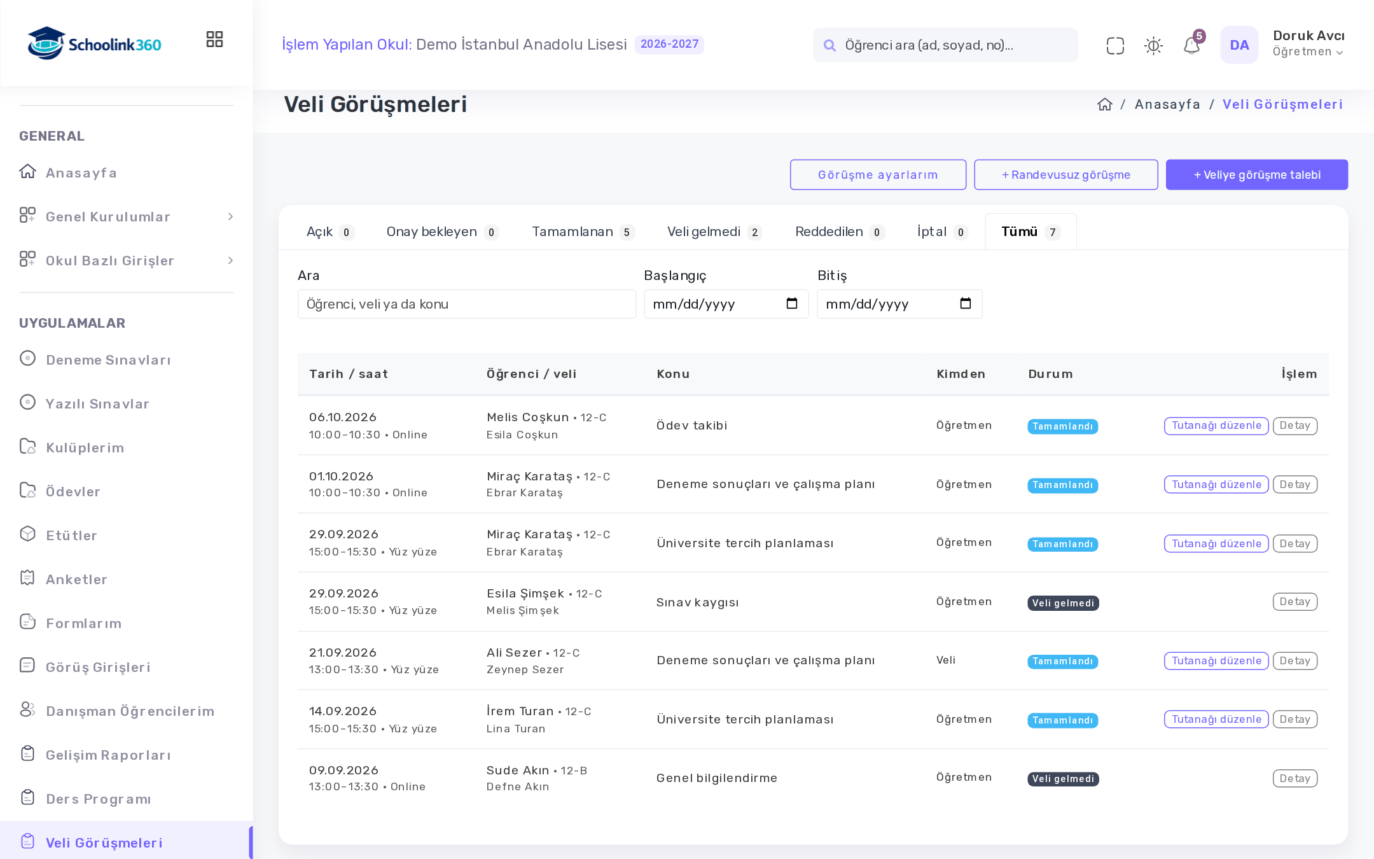Open the Doruk Avcı user dropdown
This screenshot has height=859, width=1374.
pyautogui.click(x=1308, y=43)
